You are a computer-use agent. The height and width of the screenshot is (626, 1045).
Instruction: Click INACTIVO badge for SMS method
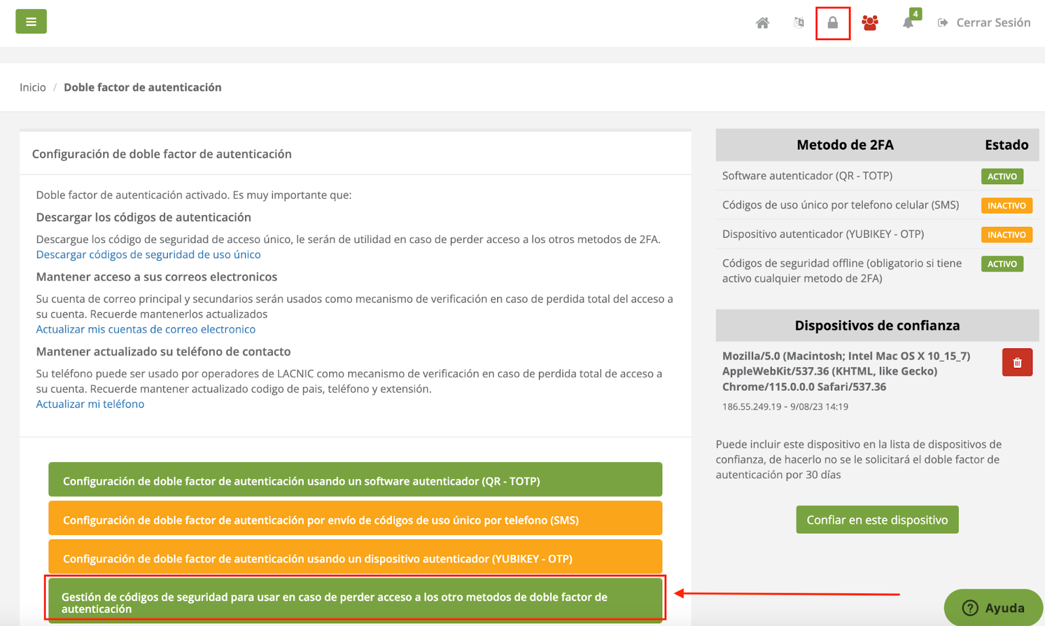[x=1006, y=206]
